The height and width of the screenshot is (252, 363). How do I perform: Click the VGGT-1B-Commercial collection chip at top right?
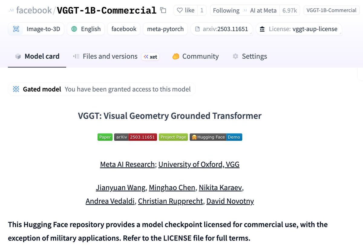[331, 10]
